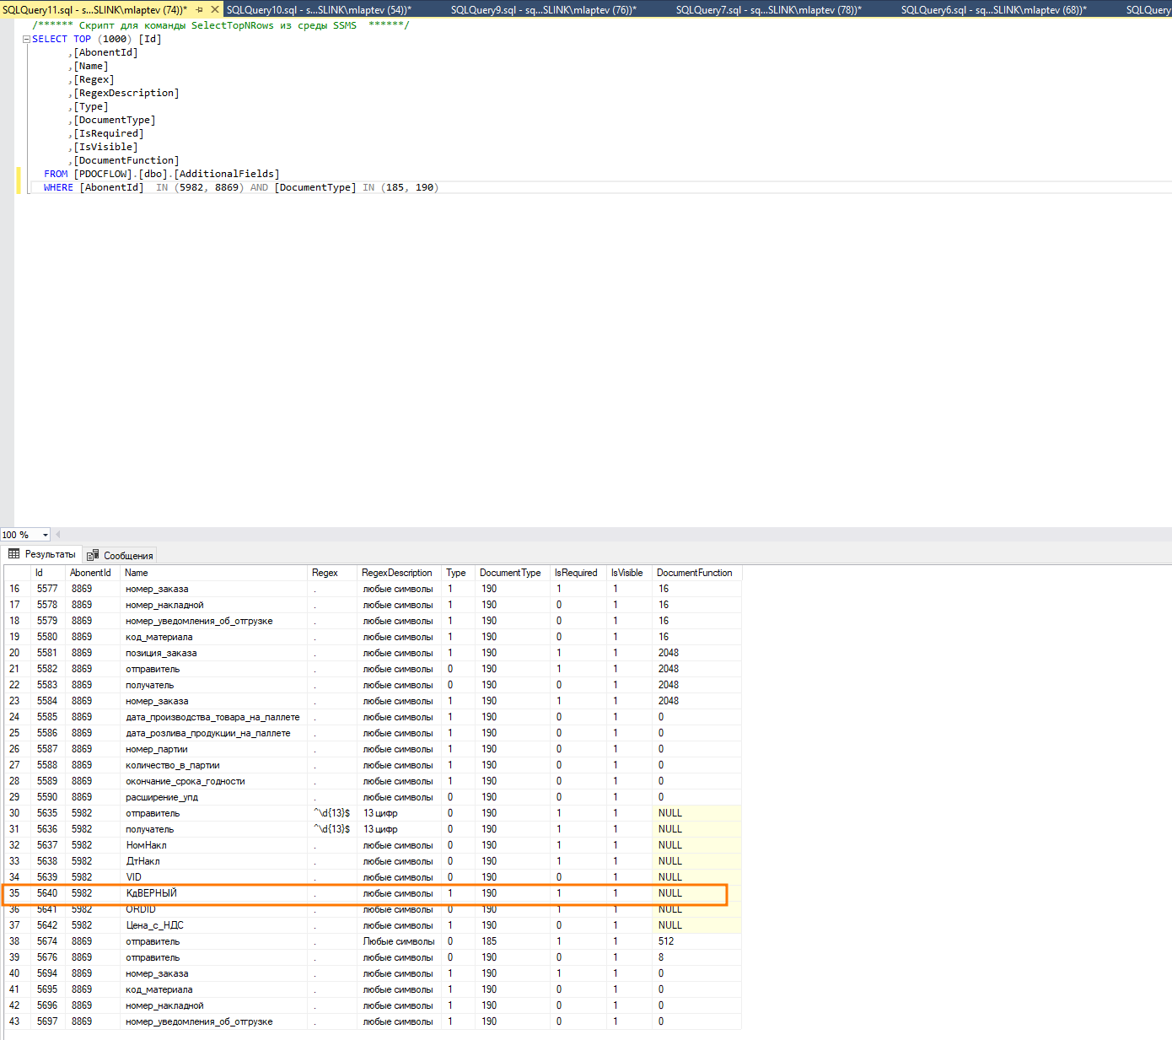1172x1040 pixels.
Task: Click the количество_в_партии name cell
Action: (215, 765)
